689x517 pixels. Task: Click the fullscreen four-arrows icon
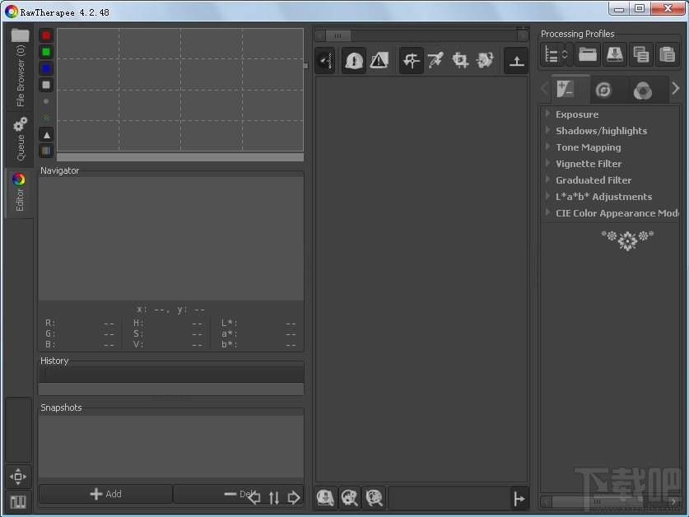pyautogui.click(x=18, y=477)
